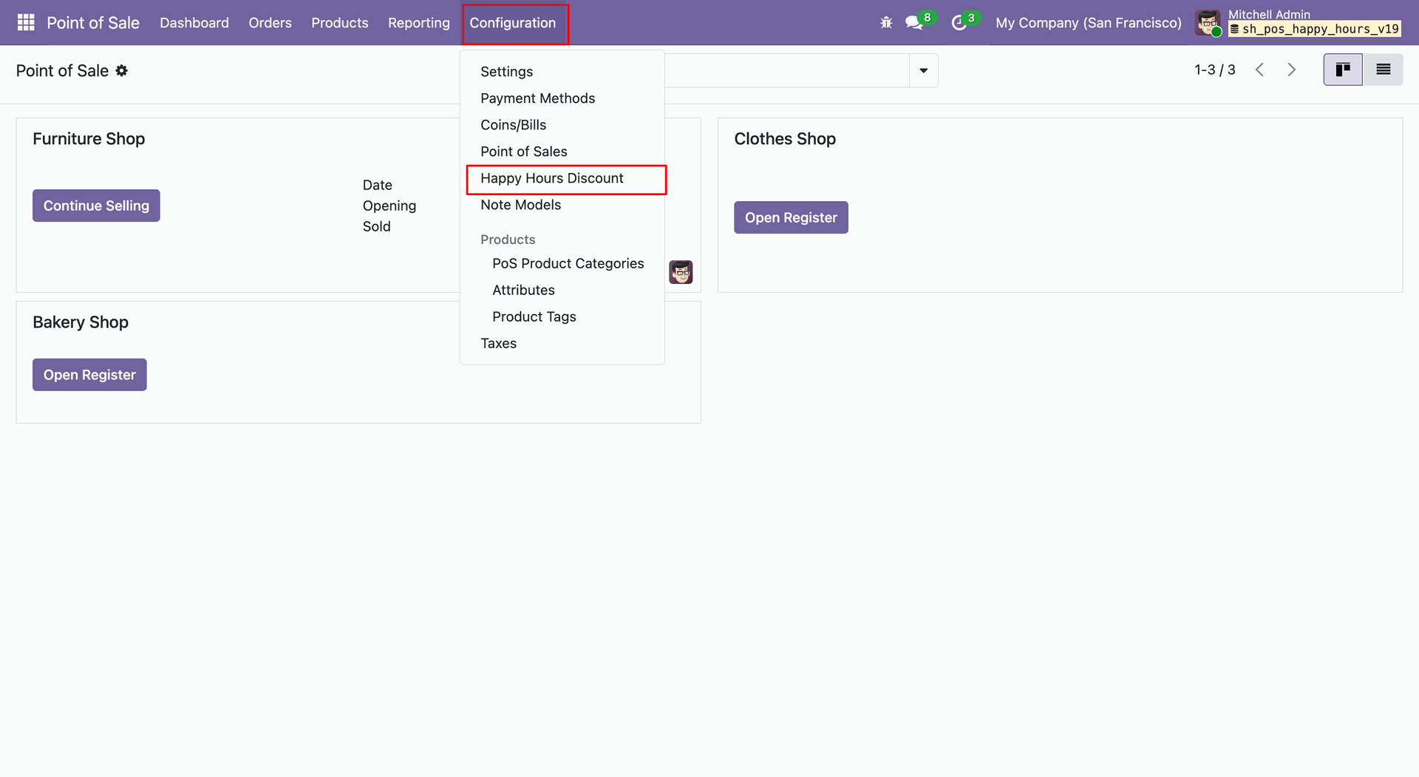Go to previous page arrow
The image size is (1419, 777).
click(x=1260, y=70)
